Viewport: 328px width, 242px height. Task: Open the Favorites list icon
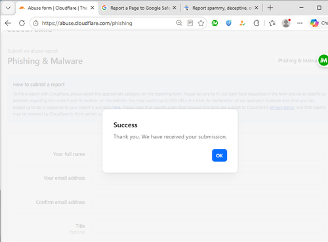pos(272,23)
